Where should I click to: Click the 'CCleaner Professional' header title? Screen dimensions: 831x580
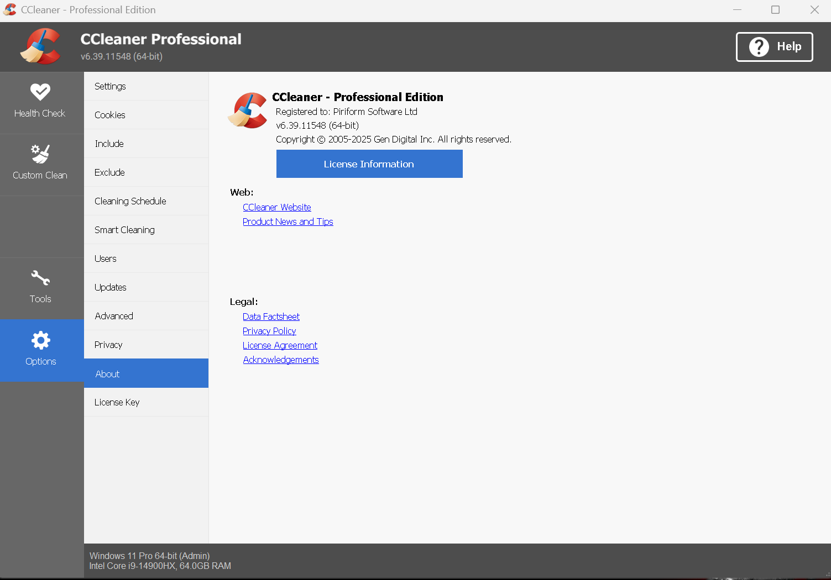(x=161, y=39)
